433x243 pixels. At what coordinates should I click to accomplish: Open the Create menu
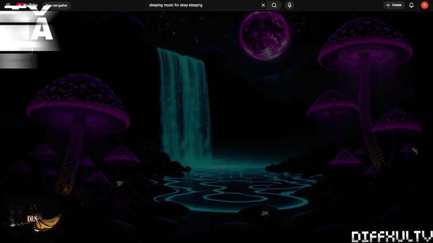pyautogui.click(x=394, y=5)
